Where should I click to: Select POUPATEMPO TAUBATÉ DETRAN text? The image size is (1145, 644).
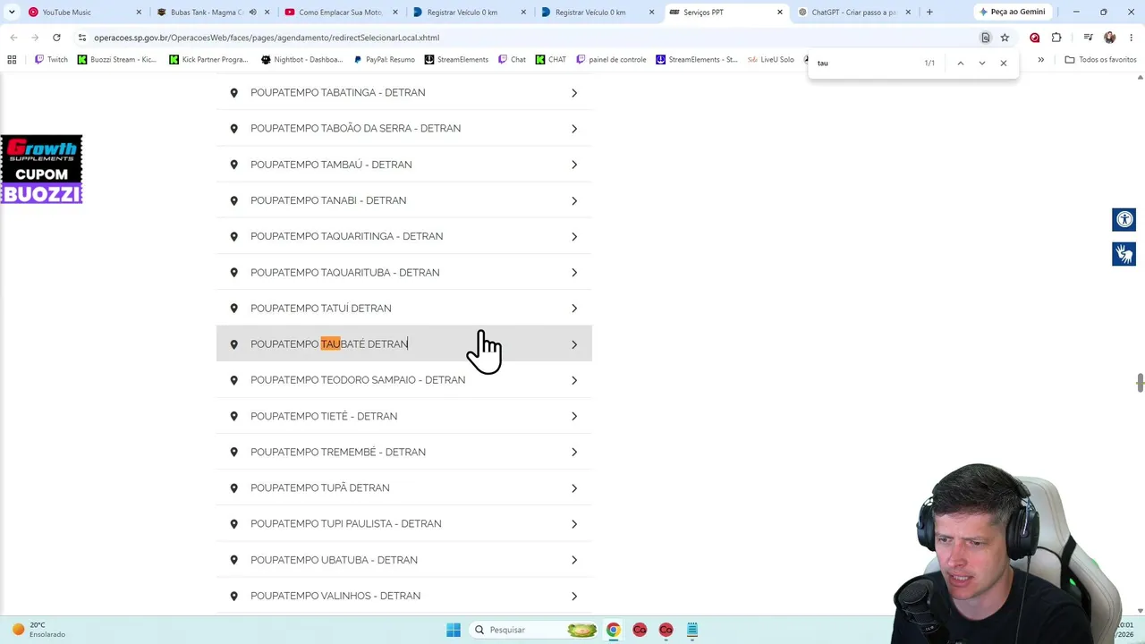pyautogui.click(x=329, y=344)
